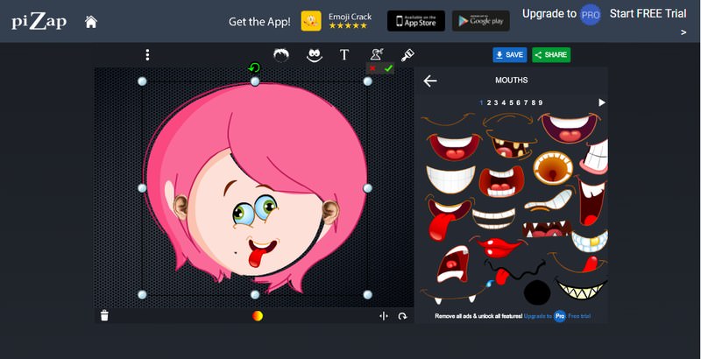Image resolution: width=701 pixels, height=359 pixels.
Task: Confirm the edit with the green checkmark
Action: [388, 68]
